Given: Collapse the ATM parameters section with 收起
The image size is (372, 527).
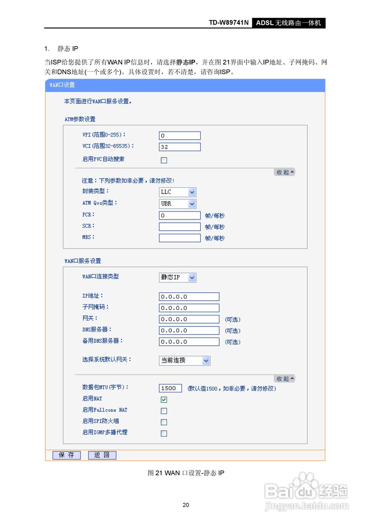Looking at the screenshot, I should [x=284, y=172].
